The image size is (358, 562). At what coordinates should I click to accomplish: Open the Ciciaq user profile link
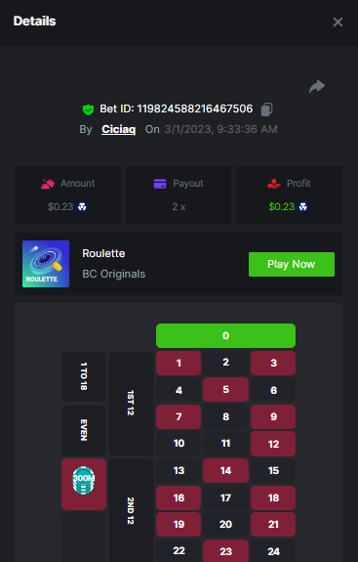118,129
